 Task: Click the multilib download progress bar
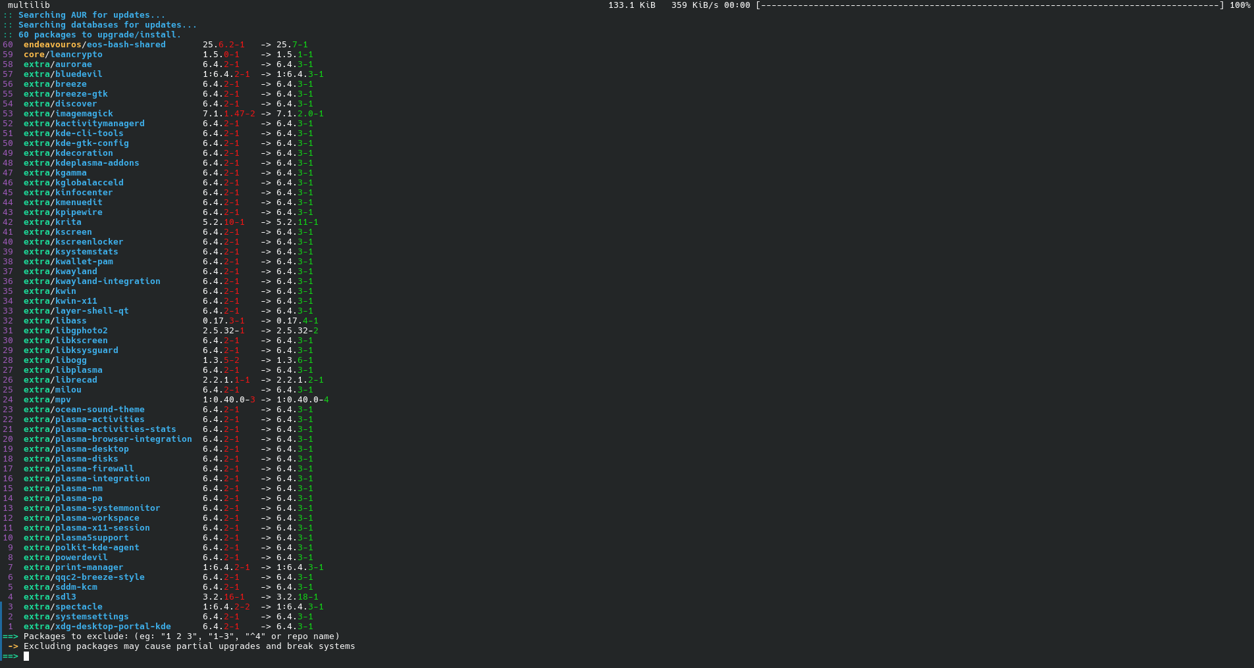click(990, 5)
